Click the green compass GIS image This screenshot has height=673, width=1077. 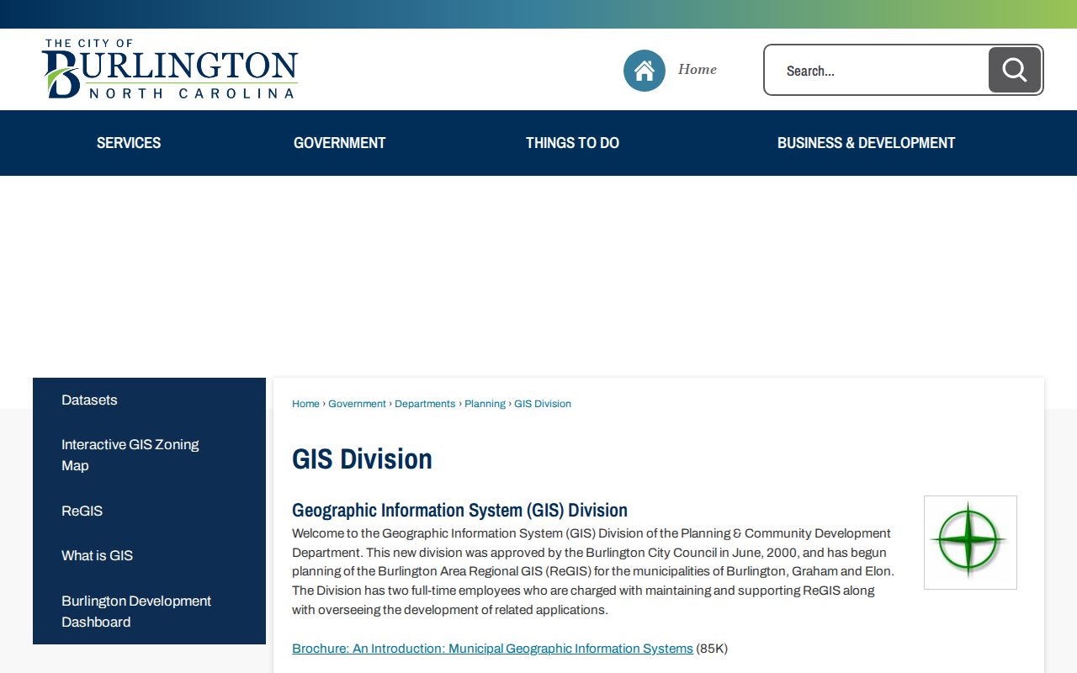point(970,543)
